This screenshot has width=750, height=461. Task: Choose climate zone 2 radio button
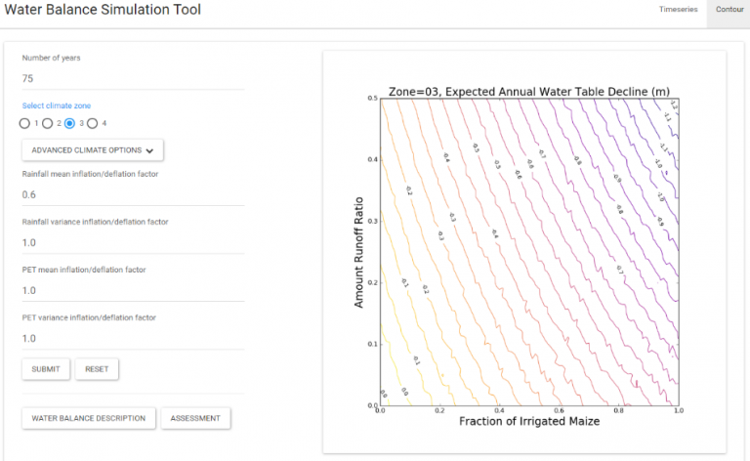(47, 123)
